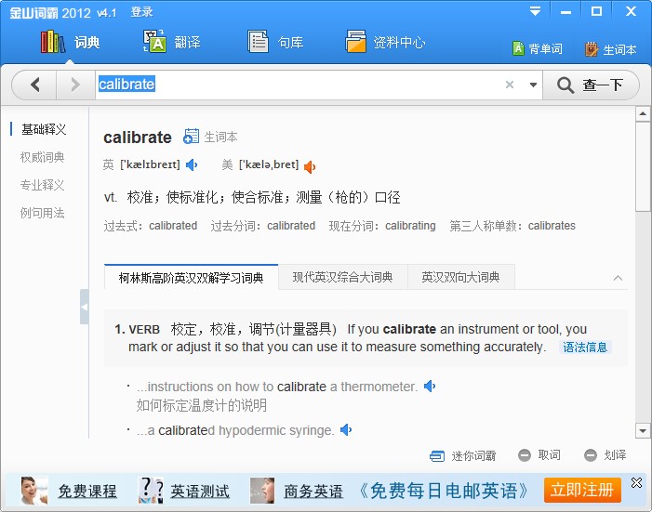Open the 句库 sentence library tab
The height and width of the screenshot is (512, 652).
(x=275, y=42)
